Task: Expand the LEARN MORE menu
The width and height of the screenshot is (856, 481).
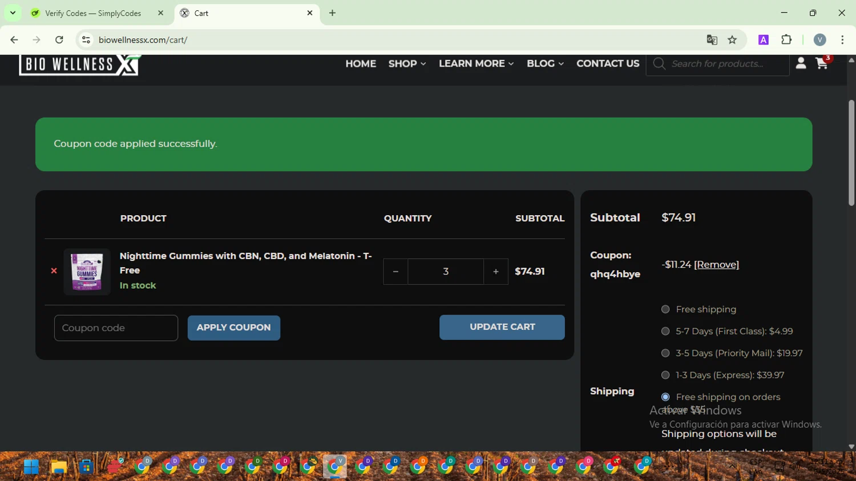Action: pyautogui.click(x=476, y=64)
